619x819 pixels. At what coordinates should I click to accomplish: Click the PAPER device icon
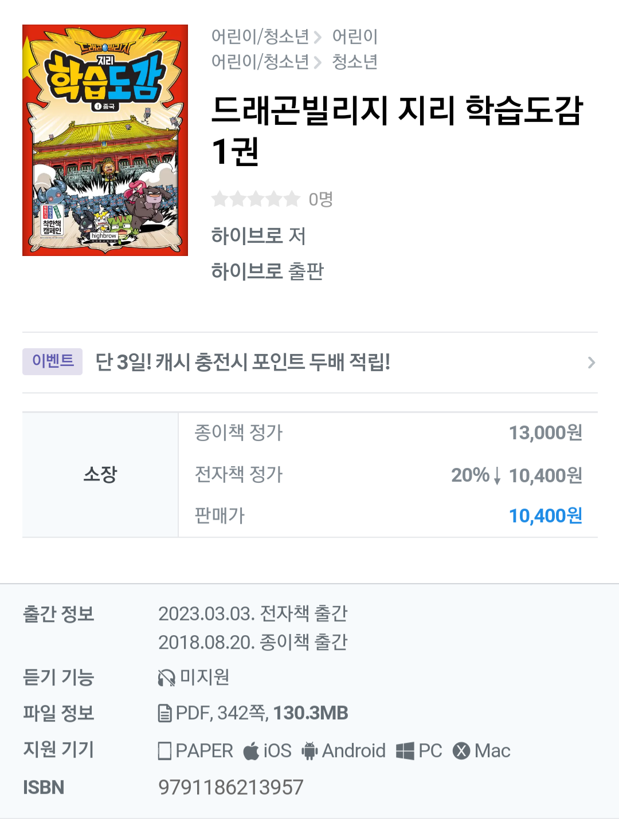tap(164, 751)
